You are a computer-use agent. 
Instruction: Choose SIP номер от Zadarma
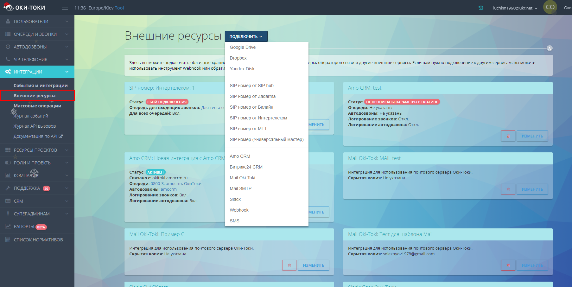click(267, 96)
